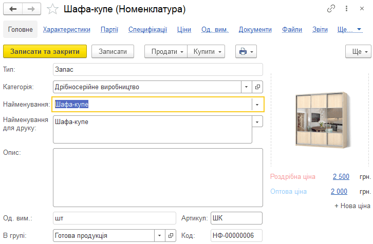Screen dimensions: 373x244
Task: Click the Роздрібна ціна label
Action: [293, 176]
